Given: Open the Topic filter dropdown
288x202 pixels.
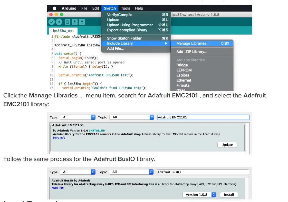Looking at the screenshot, I should (131, 117).
